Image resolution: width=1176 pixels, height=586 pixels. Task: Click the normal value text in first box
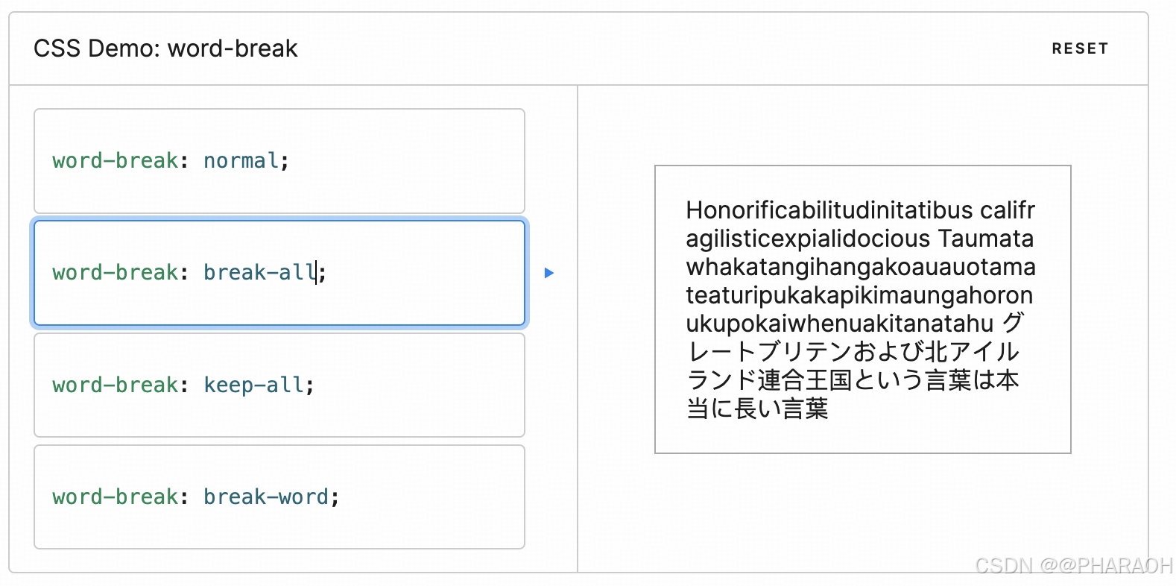coord(240,160)
